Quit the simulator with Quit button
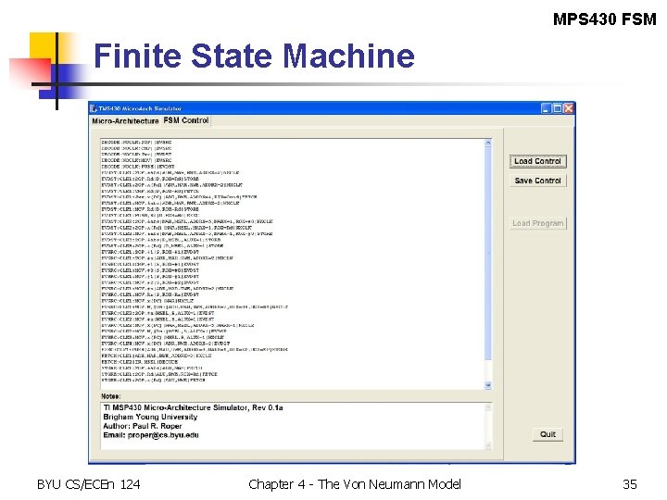 [547, 434]
